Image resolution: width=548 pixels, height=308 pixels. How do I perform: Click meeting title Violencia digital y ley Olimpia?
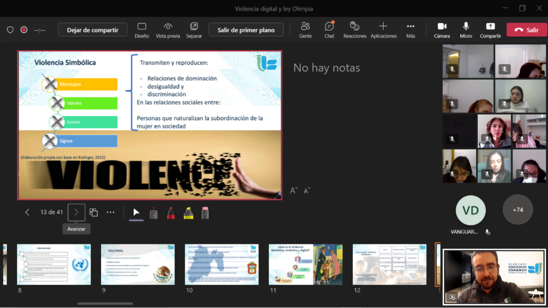pos(273,9)
